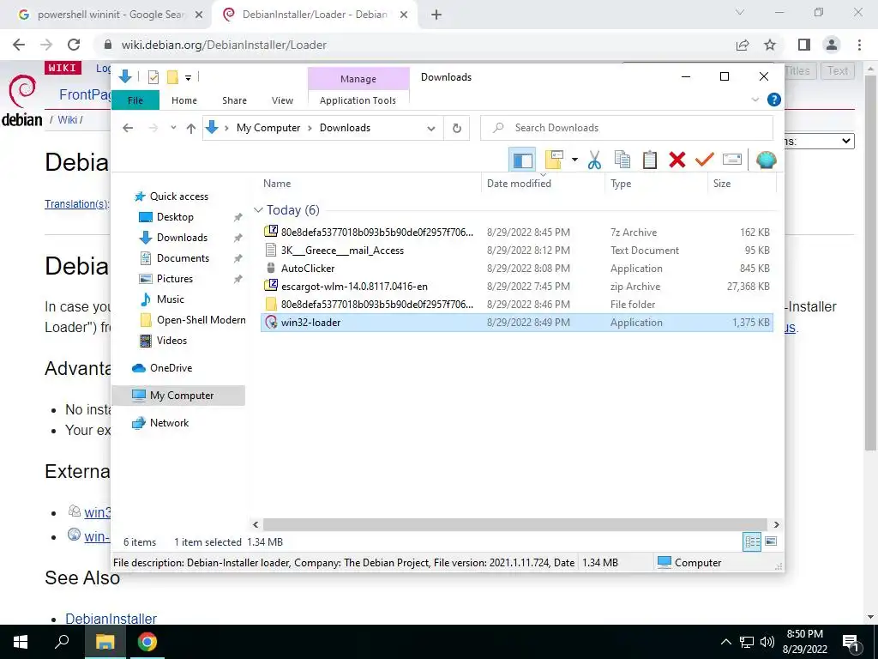Select Desktop in navigation pane
878x659 pixels.
pyautogui.click(x=175, y=217)
